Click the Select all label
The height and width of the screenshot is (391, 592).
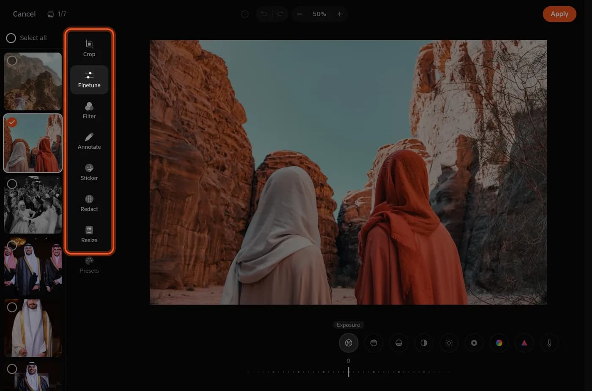33,38
